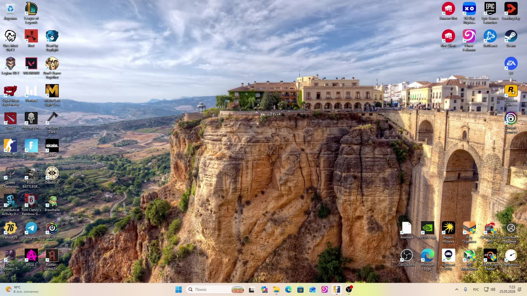527x296 pixels.
Task: Open the clock showing 7:23
Action: click(x=507, y=289)
